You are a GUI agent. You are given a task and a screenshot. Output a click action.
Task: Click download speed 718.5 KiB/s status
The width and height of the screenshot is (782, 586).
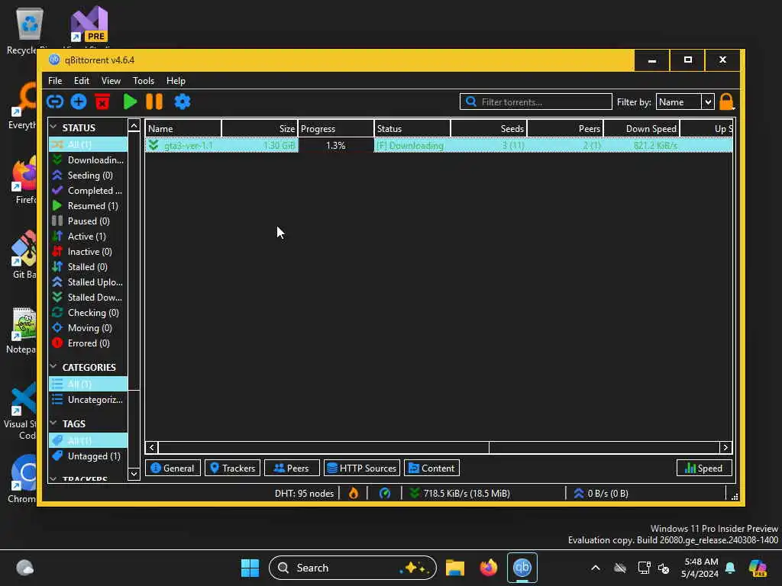[x=460, y=494]
